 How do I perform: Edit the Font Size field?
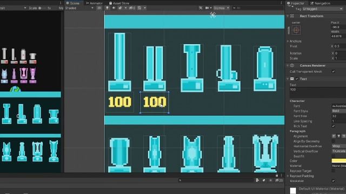339,116
